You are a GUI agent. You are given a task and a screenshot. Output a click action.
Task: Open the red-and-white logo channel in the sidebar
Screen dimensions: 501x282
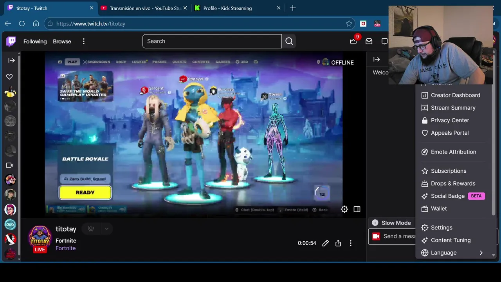10,239
